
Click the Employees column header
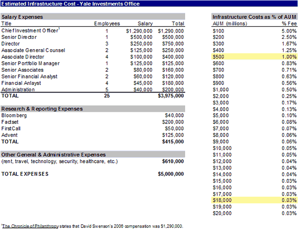(x=107, y=24)
